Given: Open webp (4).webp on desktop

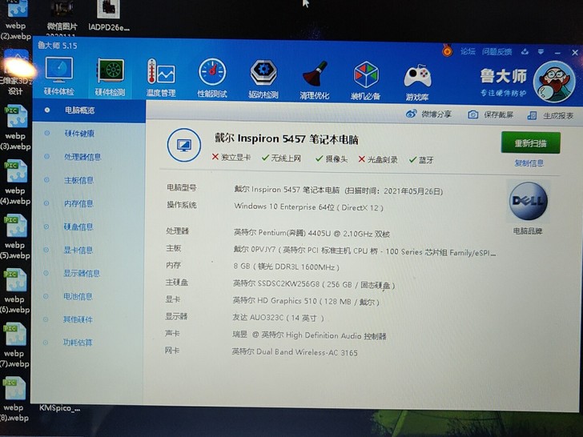Looking at the screenshot, I should point(16,182).
